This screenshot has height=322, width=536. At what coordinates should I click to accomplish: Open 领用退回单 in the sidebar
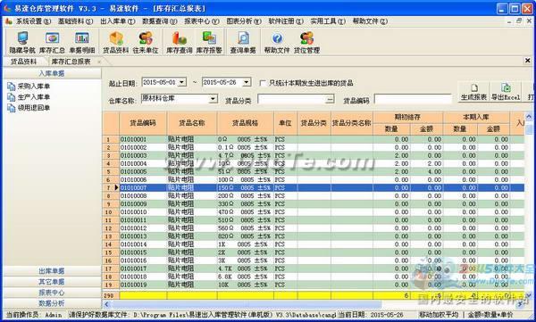(x=29, y=108)
